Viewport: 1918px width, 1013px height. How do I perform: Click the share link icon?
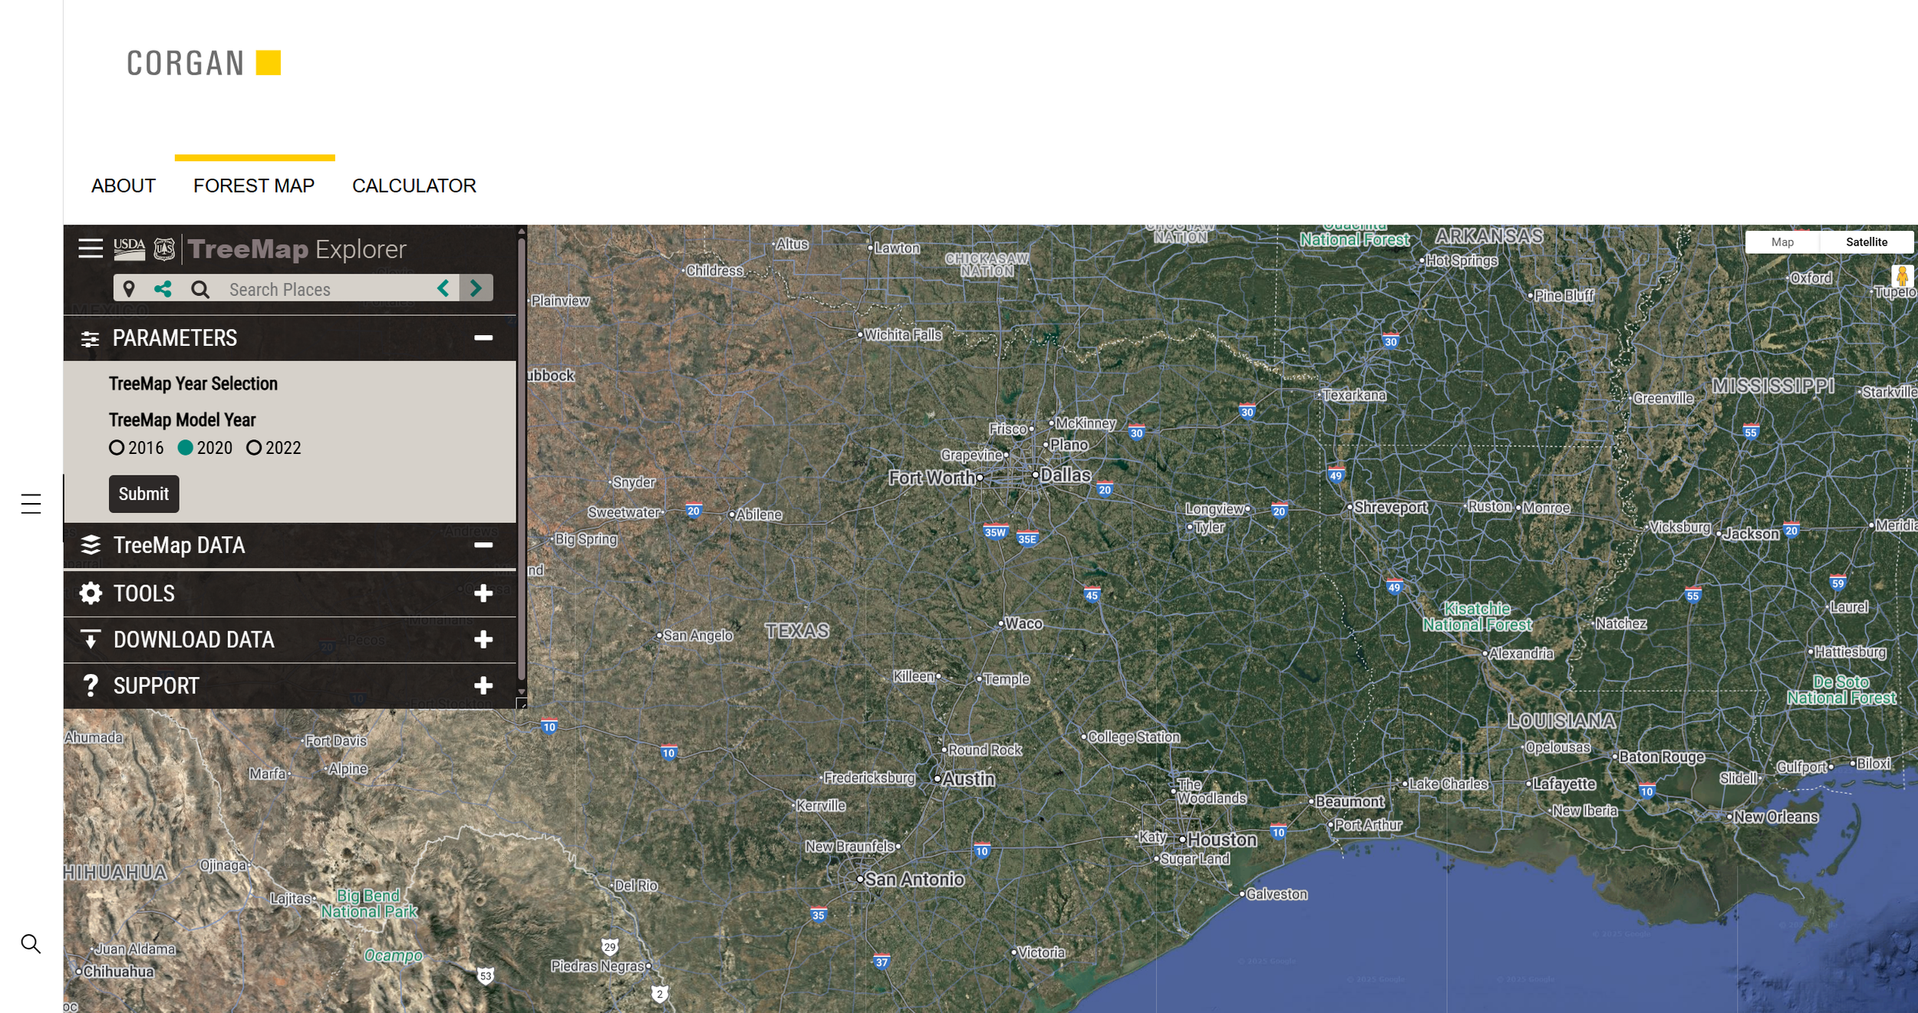[163, 289]
